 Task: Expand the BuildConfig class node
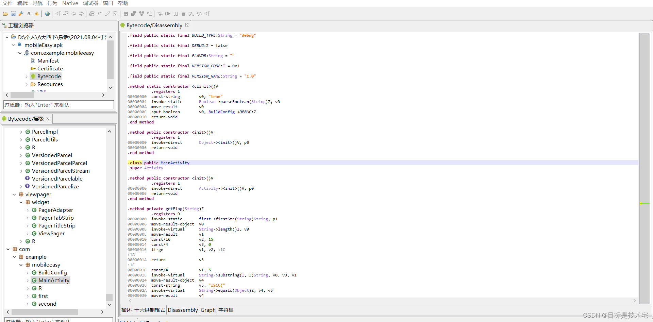28,273
